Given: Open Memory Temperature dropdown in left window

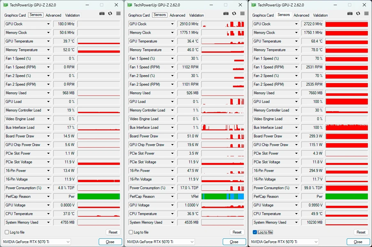Looking at the screenshot, I should [48, 50].
